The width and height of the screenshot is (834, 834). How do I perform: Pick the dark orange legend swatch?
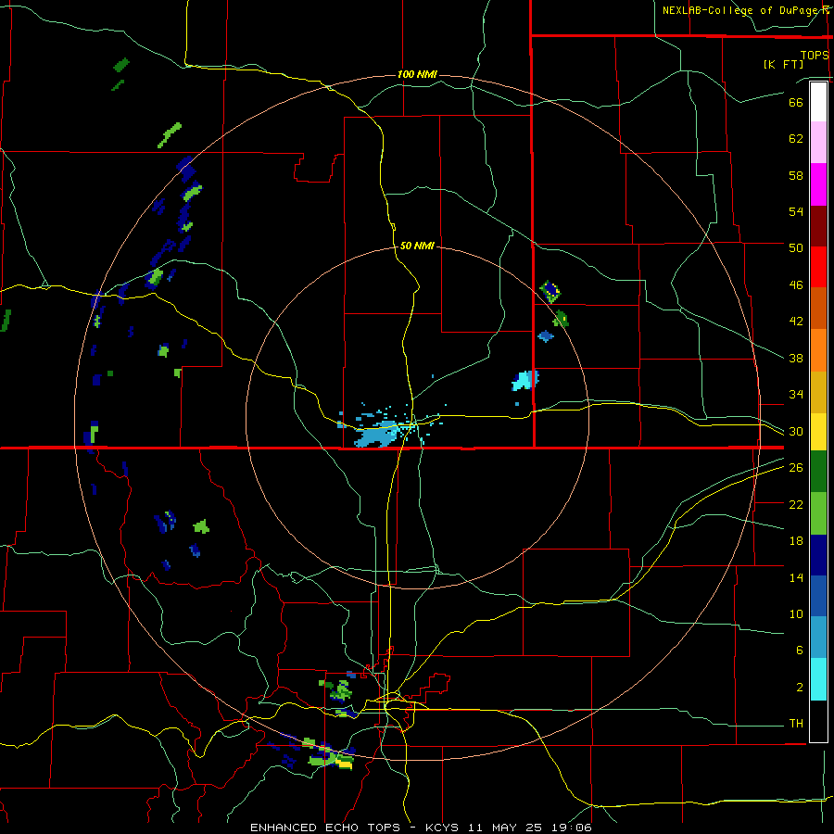coord(818,308)
